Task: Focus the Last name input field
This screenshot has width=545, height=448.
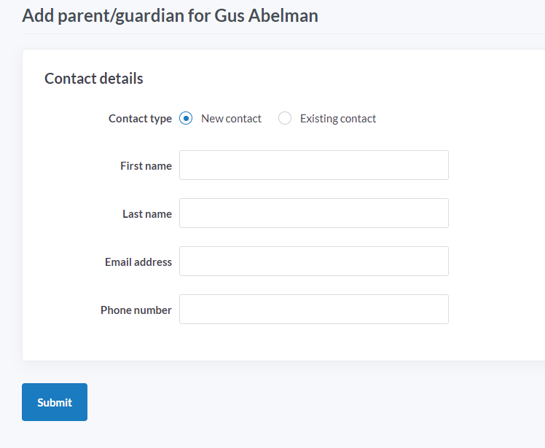Action: 314,213
